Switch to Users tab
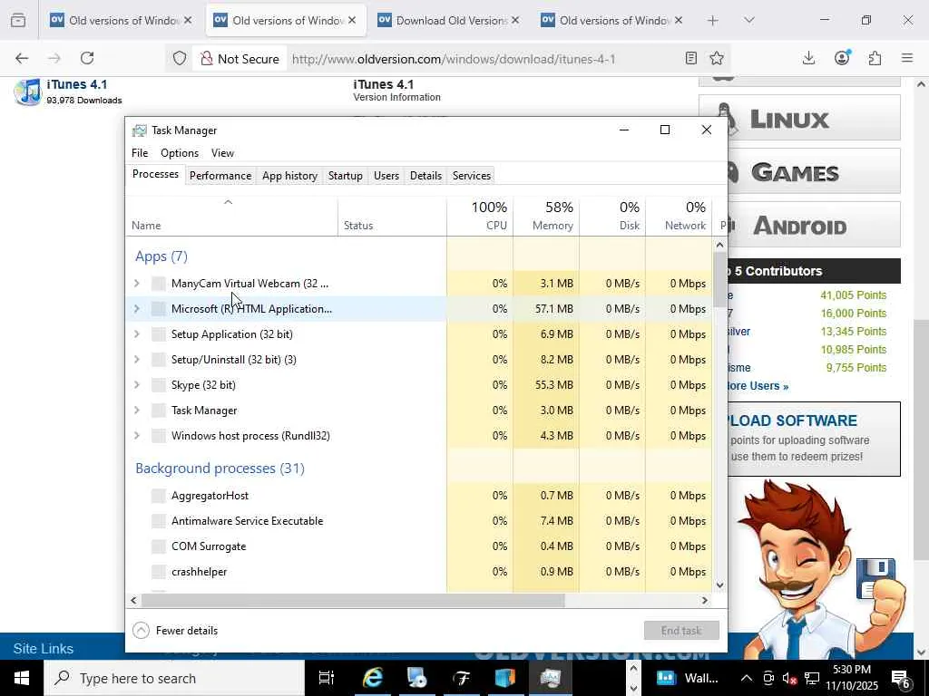 coord(386,176)
